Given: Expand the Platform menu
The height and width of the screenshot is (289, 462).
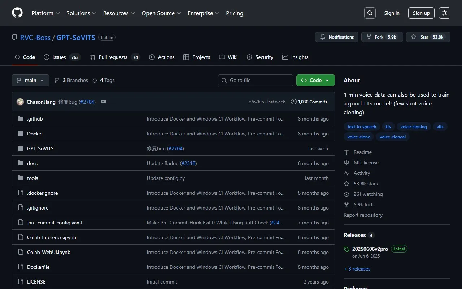Looking at the screenshot, I should [x=46, y=13].
